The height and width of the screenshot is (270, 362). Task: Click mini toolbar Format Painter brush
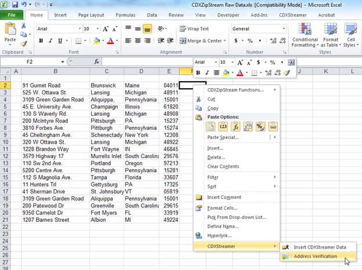pyautogui.click(x=287, y=73)
